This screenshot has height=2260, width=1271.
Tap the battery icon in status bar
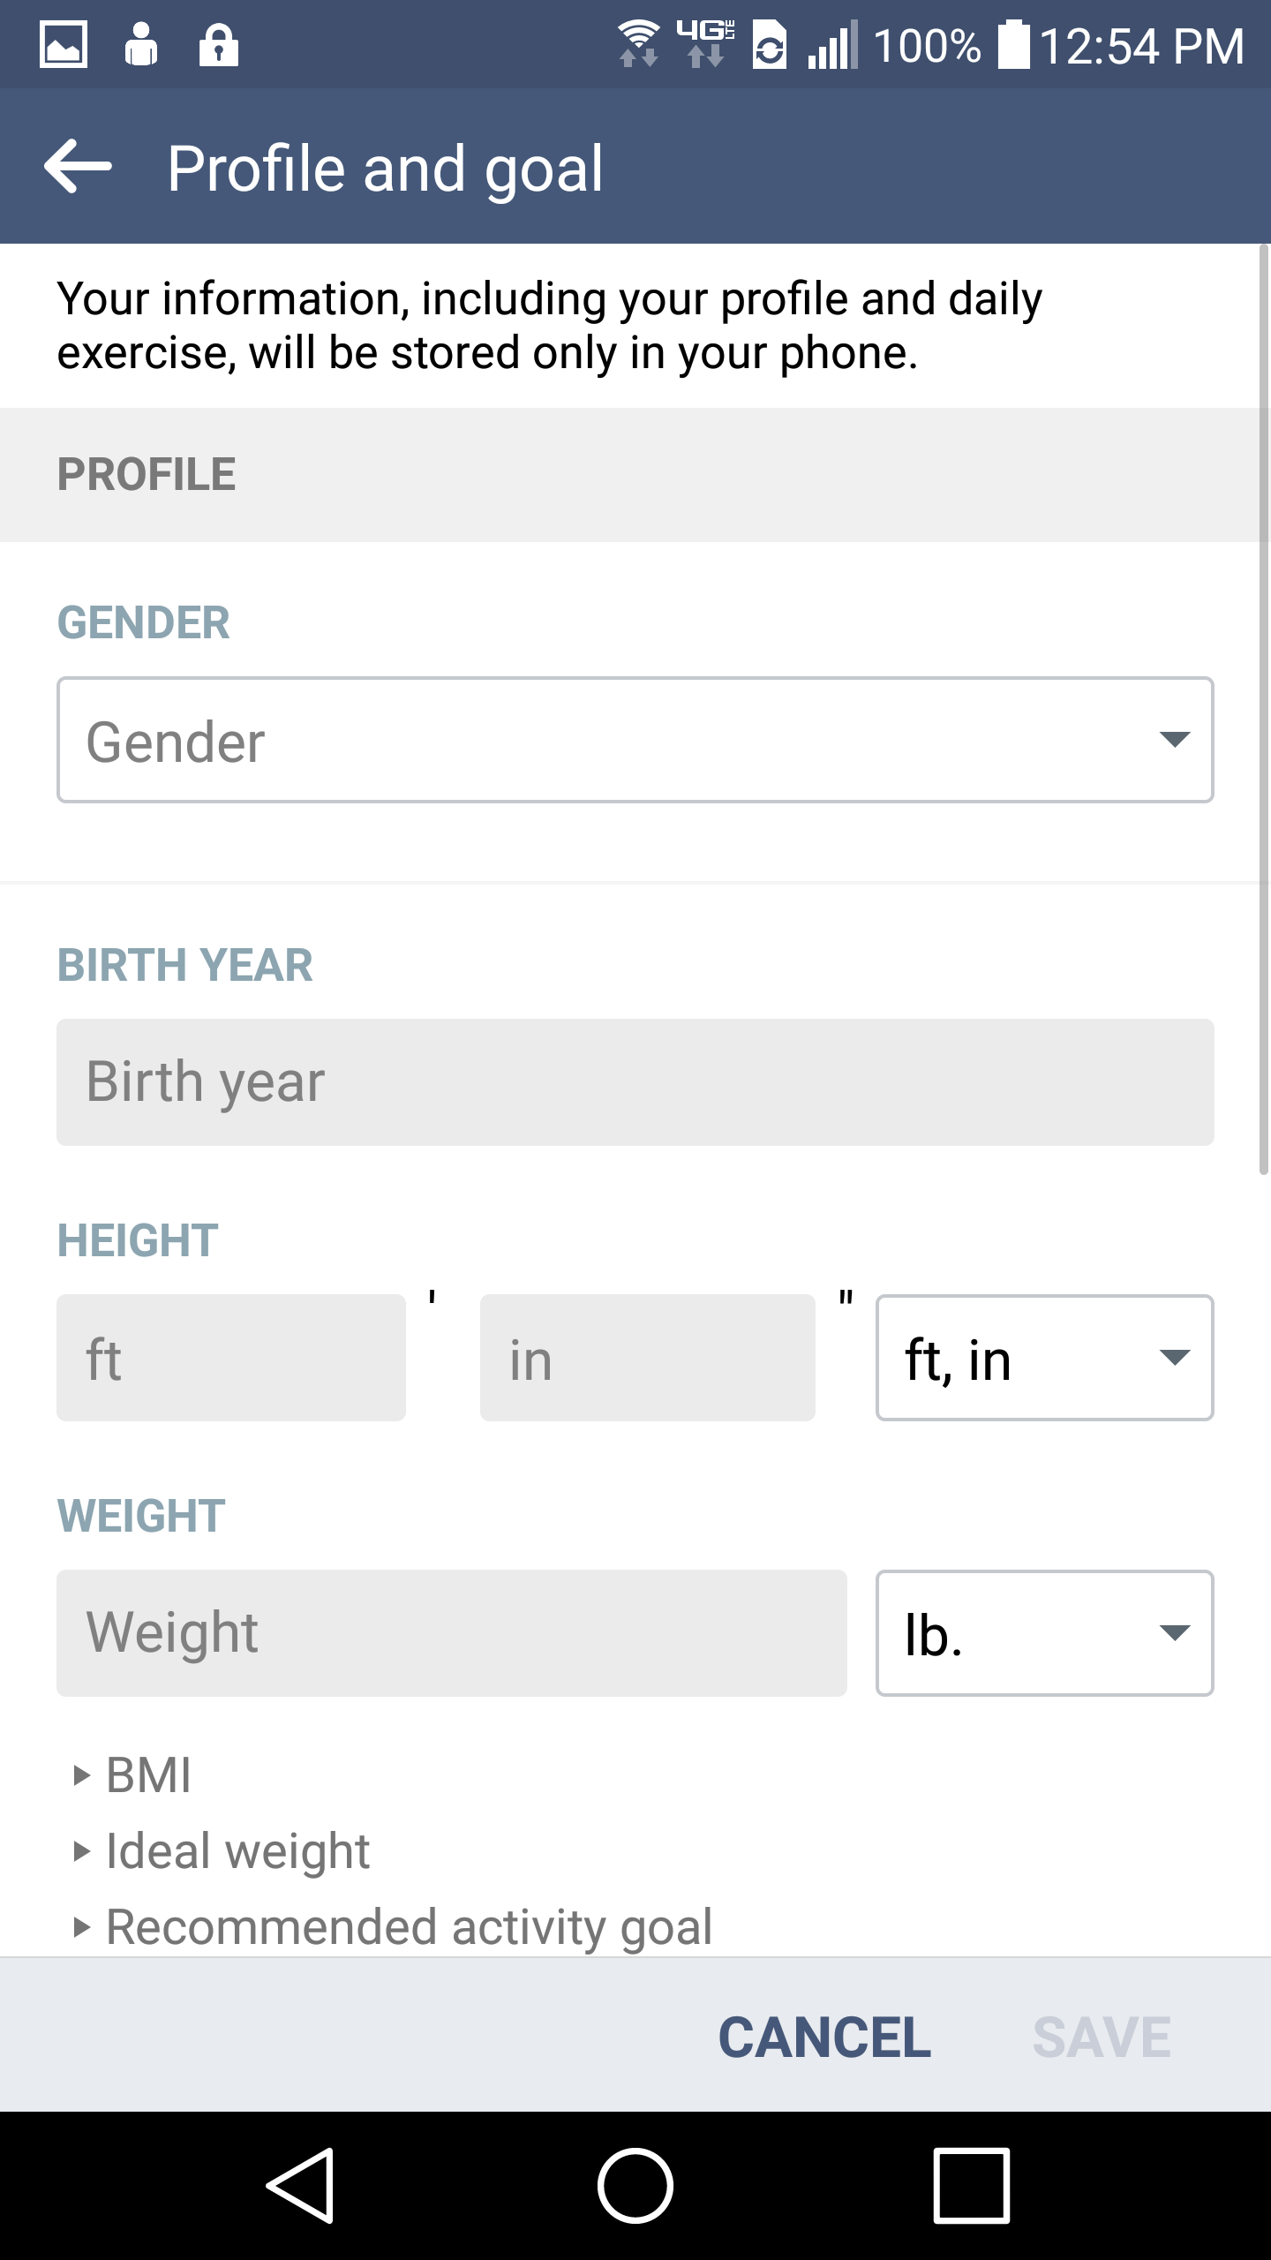click(x=1013, y=44)
